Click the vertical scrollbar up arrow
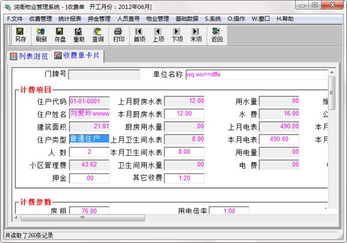347x243 pixels. [331, 72]
